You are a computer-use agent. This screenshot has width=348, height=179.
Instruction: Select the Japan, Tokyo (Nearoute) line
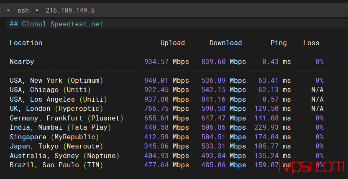click(x=56, y=146)
